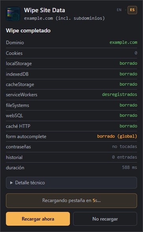
Task: Click the borrado status for localStorage
Action: (x=128, y=63)
